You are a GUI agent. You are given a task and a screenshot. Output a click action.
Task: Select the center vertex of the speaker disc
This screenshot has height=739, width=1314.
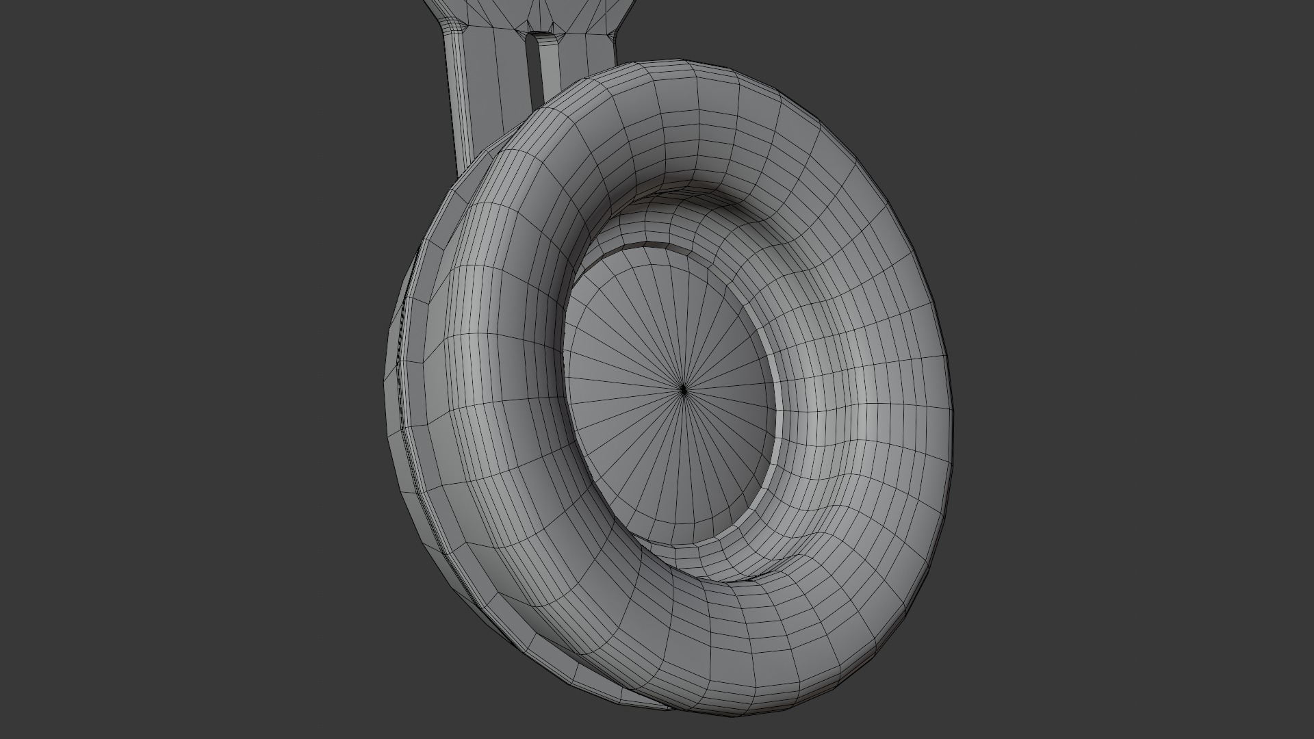point(684,389)
